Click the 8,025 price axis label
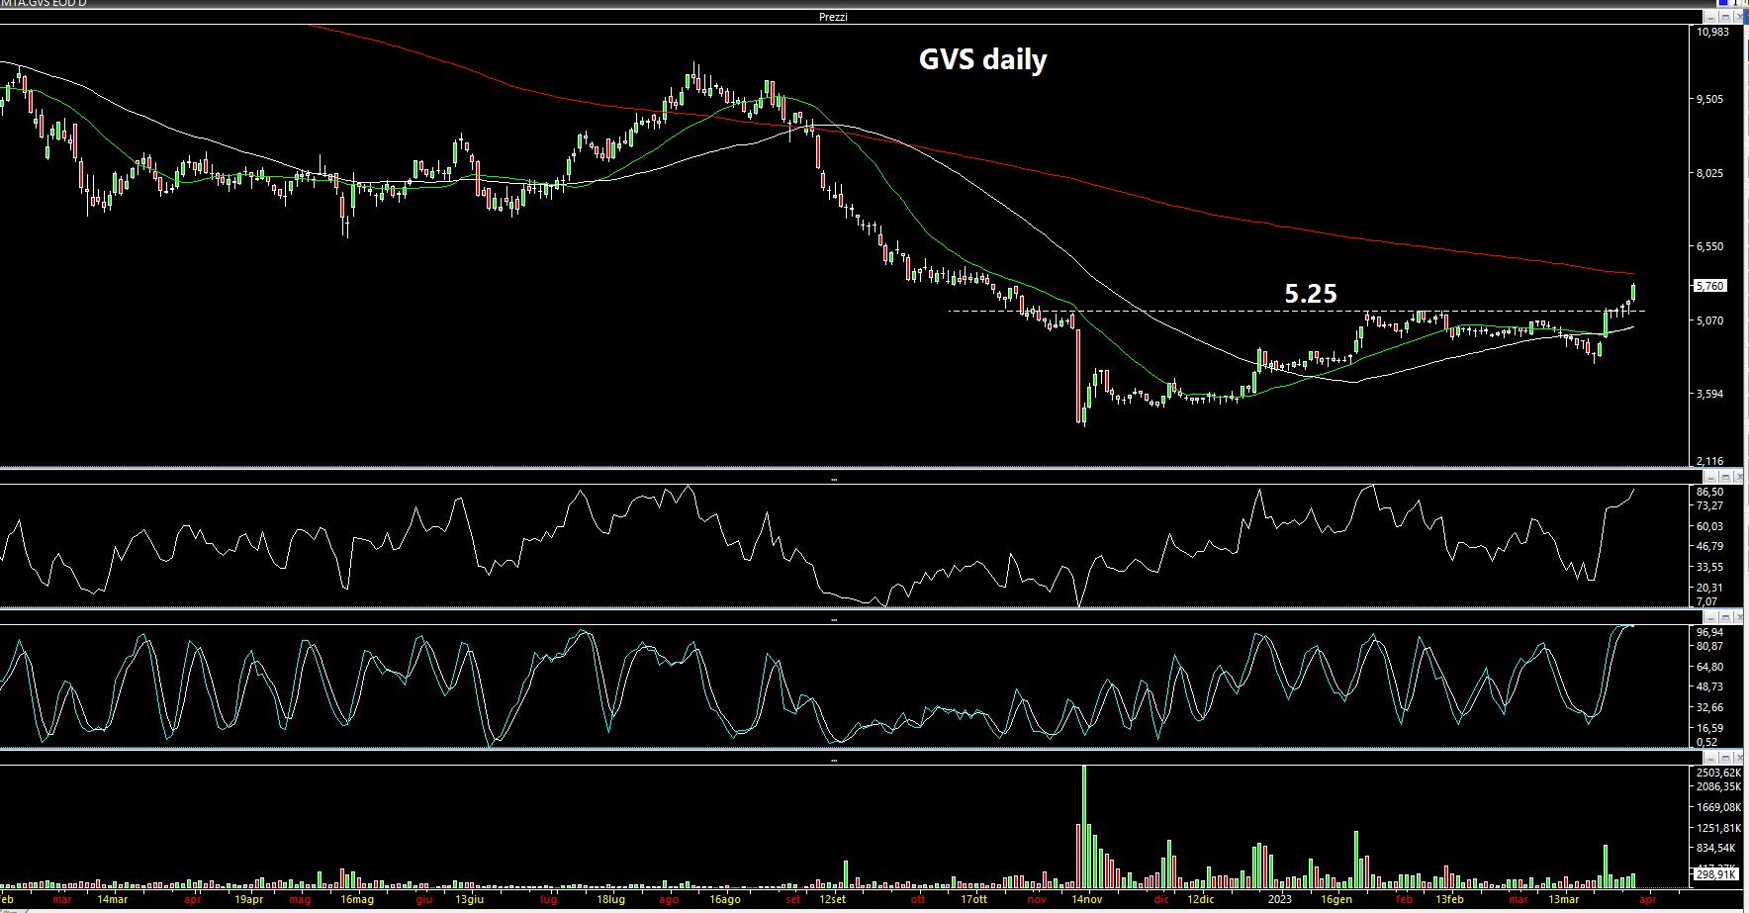The width and height of the screenshot is (1749, 913). 1710,173
